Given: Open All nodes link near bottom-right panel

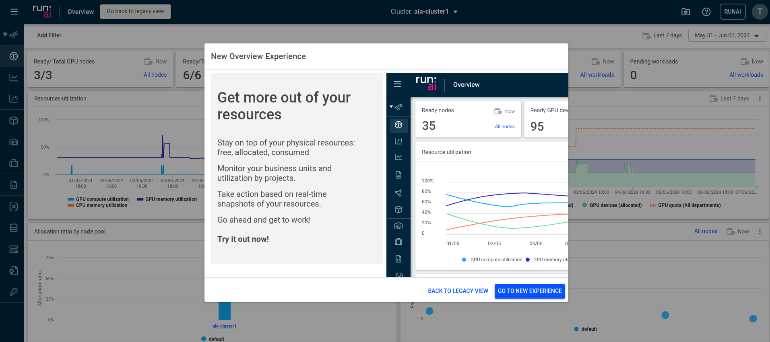Looking at the screenshot, I should click(706, 231).
